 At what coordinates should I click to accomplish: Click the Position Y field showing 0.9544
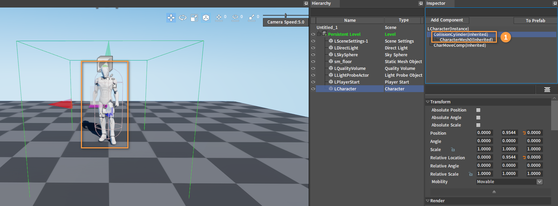[510, 133]
